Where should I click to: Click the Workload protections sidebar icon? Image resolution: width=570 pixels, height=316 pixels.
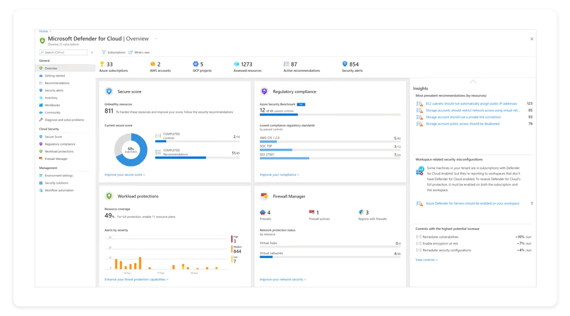click(41, 151)
